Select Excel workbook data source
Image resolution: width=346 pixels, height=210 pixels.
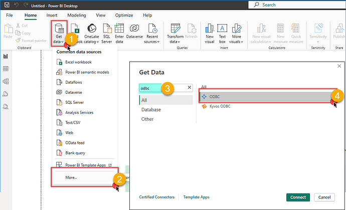[85, 62]
